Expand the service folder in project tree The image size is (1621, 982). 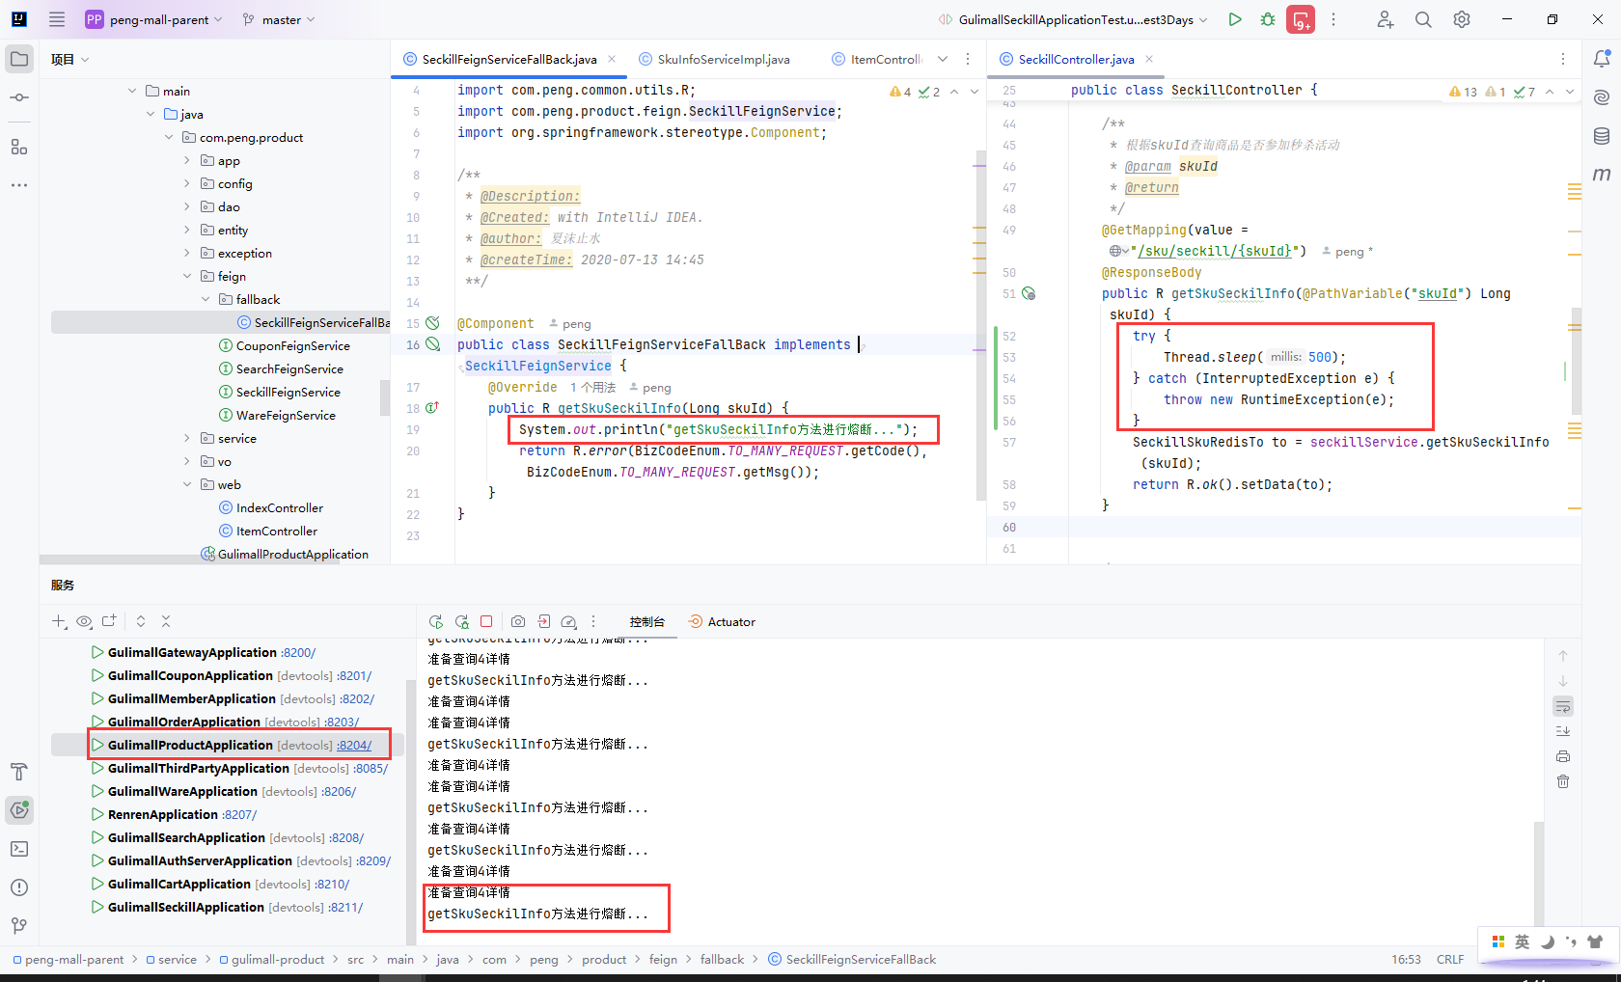coord(187,439)
